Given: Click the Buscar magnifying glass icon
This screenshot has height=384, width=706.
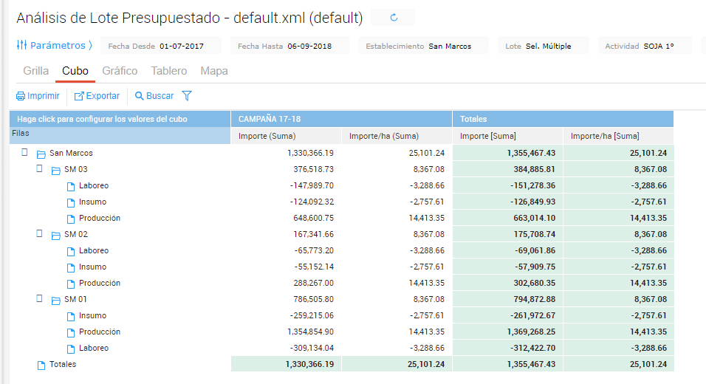Looking at the screenshot, I should point(139,96).
